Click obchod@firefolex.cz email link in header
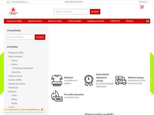The height and width of the screenshot is (115, 154). (x=20, y=2)
